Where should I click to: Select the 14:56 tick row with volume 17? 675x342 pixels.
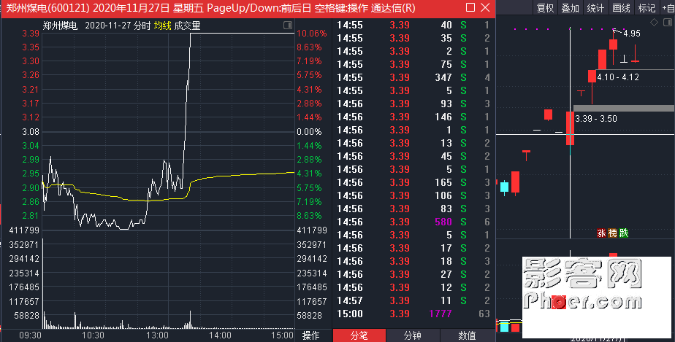pos(413,248)
